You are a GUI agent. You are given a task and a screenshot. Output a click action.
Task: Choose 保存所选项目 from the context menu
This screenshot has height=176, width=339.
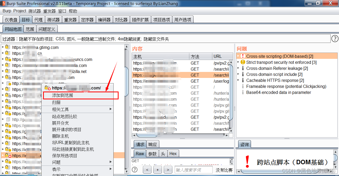78,156
